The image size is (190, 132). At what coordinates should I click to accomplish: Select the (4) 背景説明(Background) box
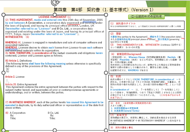(x=146, y=62)
